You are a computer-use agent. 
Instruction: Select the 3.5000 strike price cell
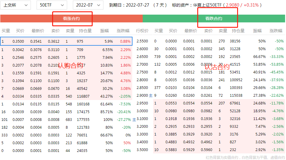pyautogui.click(x=142, y=150)
